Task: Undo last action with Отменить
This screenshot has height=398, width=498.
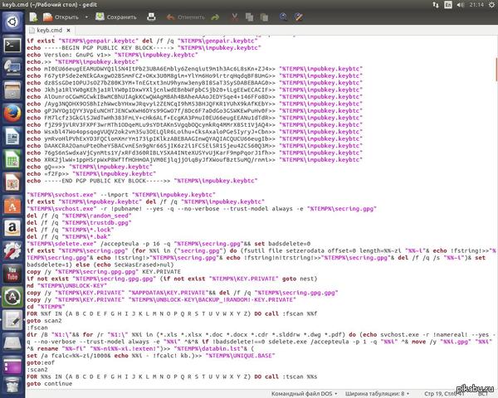Action: [x=186, y=17]
